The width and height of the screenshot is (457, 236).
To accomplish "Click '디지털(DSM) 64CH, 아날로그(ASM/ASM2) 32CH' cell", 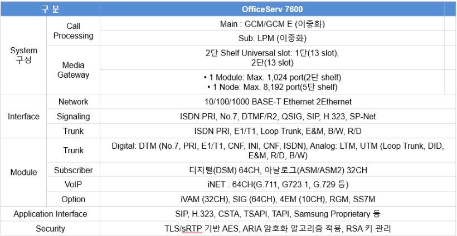I will pyautogui.click(x=278, y=170).
